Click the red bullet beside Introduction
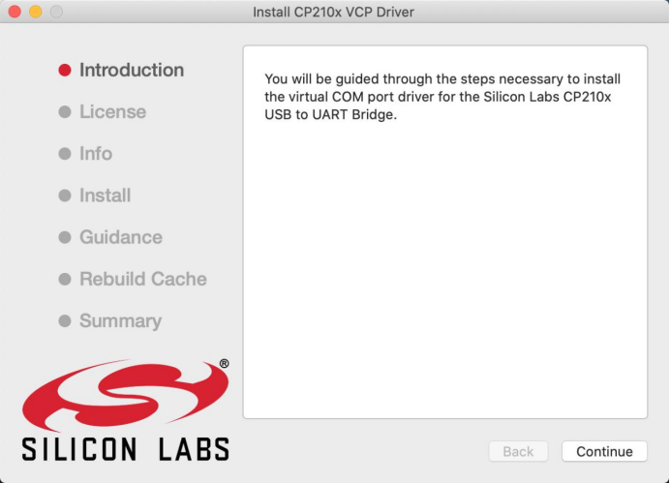Viewport: 670px width, 483px height. click(x=65, y=70)
